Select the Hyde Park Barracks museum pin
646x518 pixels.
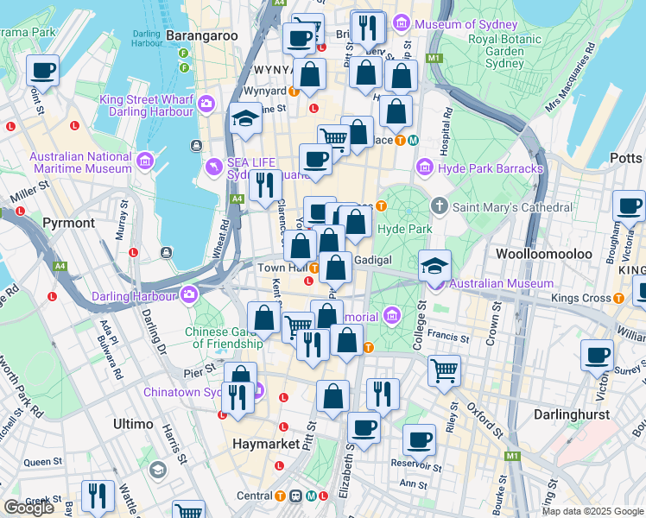point(424,167)
